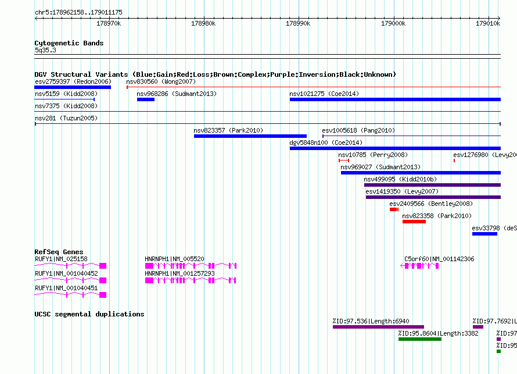
Task: Click nsv281 (Tuzun2005) variant label
Action: pos(66,118)
